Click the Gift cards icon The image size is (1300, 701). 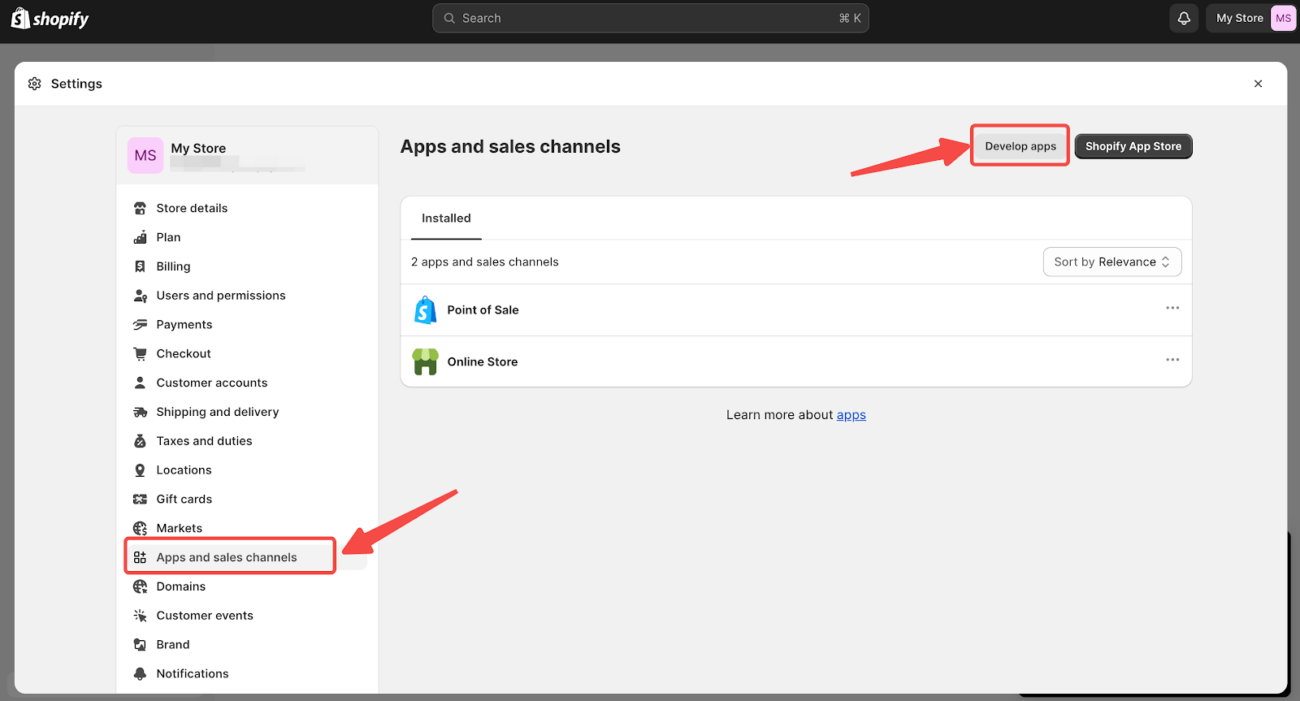point(140,500)
